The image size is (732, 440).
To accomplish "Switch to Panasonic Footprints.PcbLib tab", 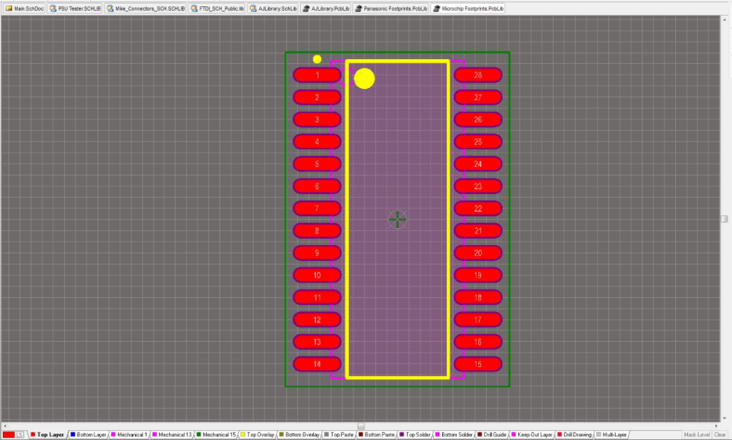I will (391, 8).
